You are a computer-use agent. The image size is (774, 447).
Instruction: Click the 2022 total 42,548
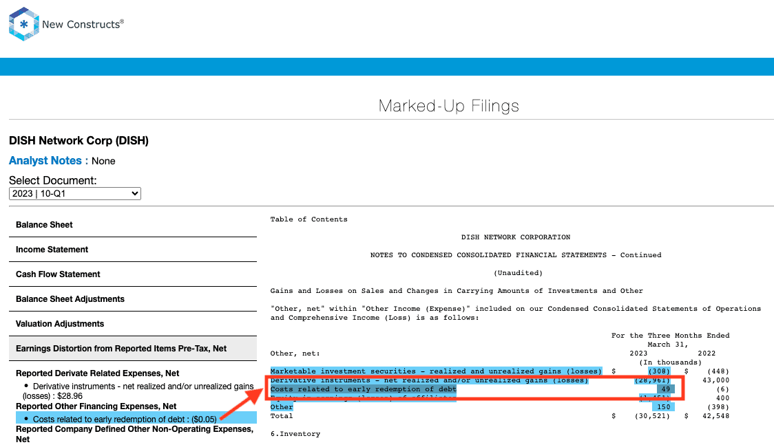coord(715,416)
